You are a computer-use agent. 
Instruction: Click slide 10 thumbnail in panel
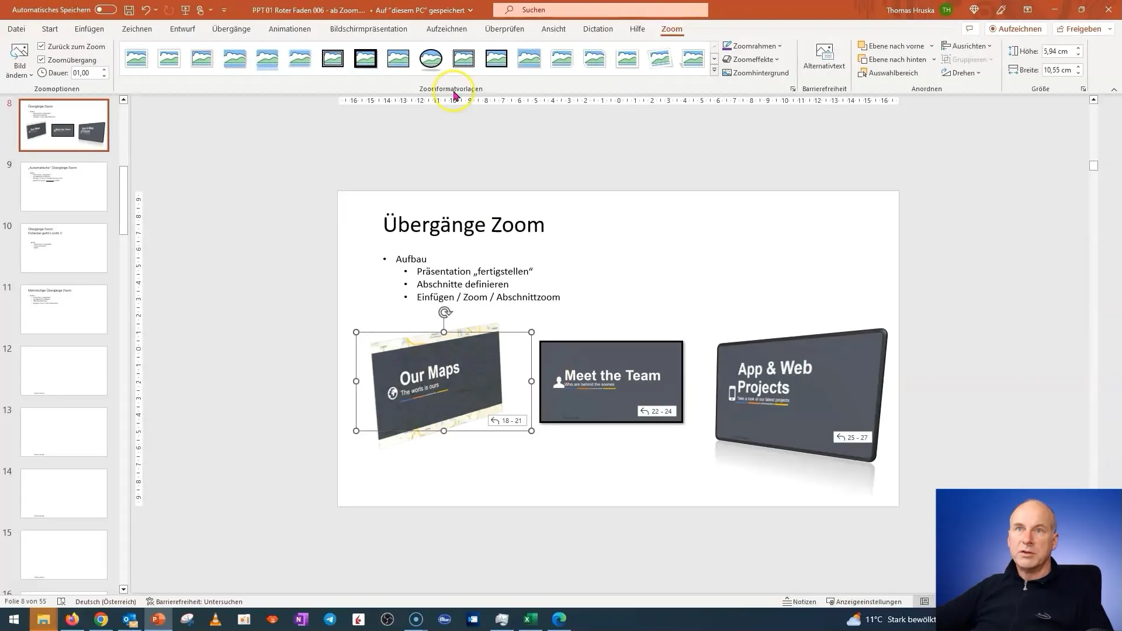point(64,247)
